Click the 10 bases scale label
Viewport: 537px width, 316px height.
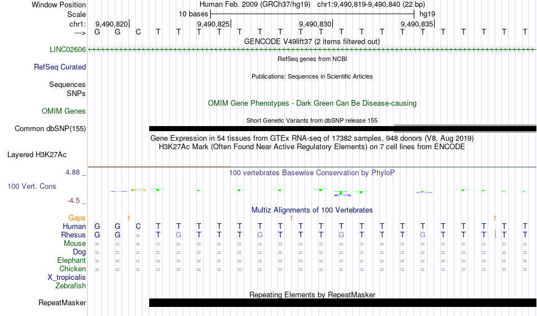(x=193, y=14)
